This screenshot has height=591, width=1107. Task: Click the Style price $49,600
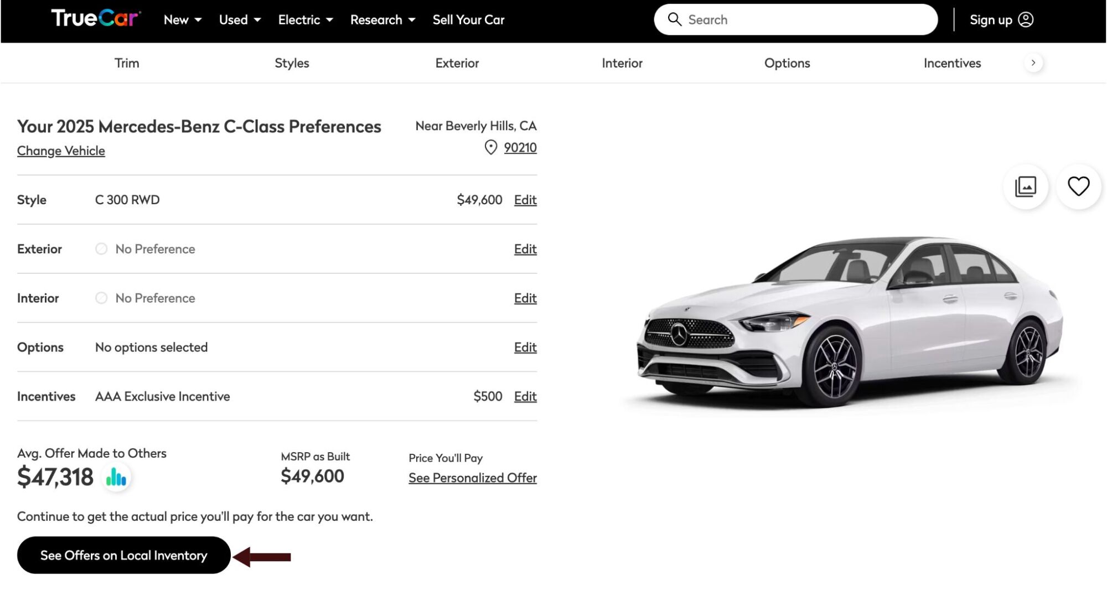pos(479,200)
